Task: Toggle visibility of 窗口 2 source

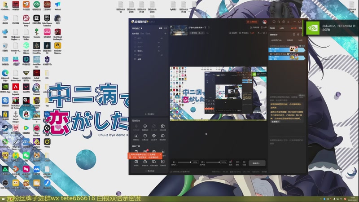Action: (162, 55)
